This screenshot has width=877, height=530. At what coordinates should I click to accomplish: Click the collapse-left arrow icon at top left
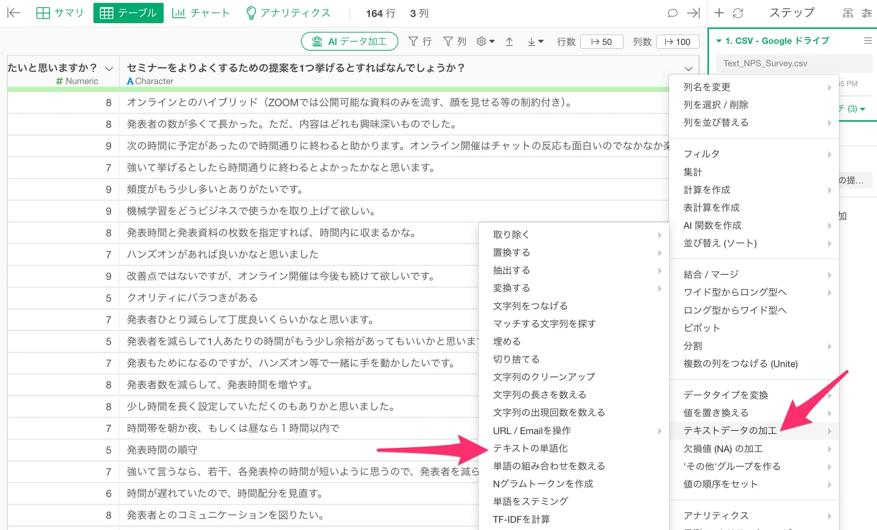pos(14,13)
